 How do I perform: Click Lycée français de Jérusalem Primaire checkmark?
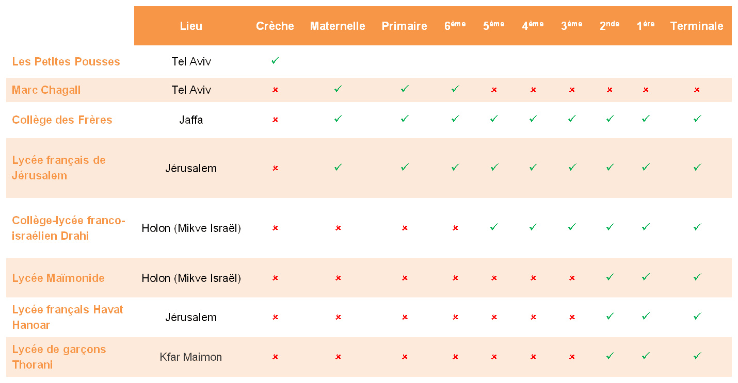(x=405, y=168)
